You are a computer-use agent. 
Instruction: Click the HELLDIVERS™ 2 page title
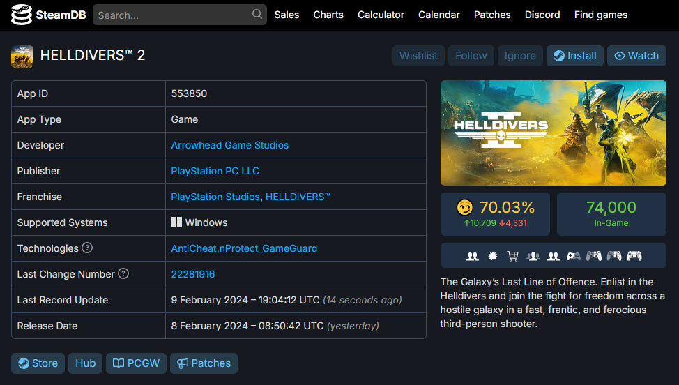pos(93,55)
